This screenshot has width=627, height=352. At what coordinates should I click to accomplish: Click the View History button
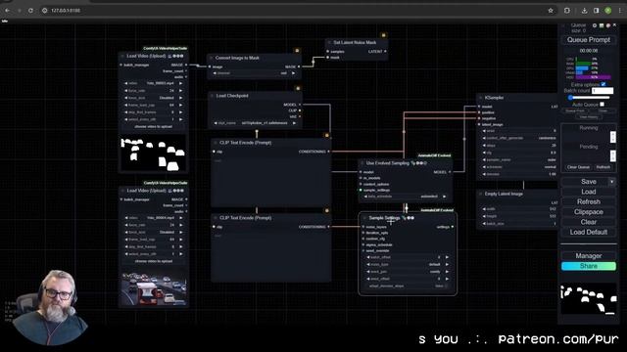(589, 117)
